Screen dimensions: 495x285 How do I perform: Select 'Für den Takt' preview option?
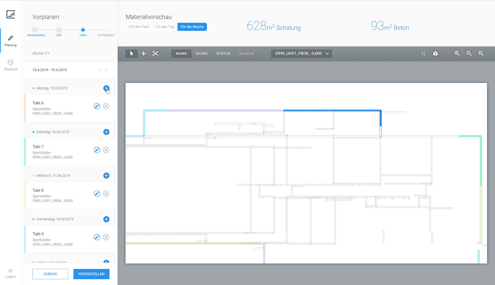[x=139, y=27]
